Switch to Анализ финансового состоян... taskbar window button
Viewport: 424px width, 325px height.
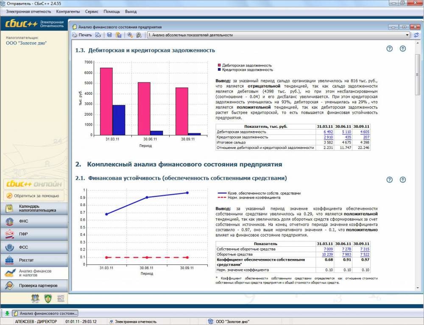pyautogui.click(x=45, y=314)
